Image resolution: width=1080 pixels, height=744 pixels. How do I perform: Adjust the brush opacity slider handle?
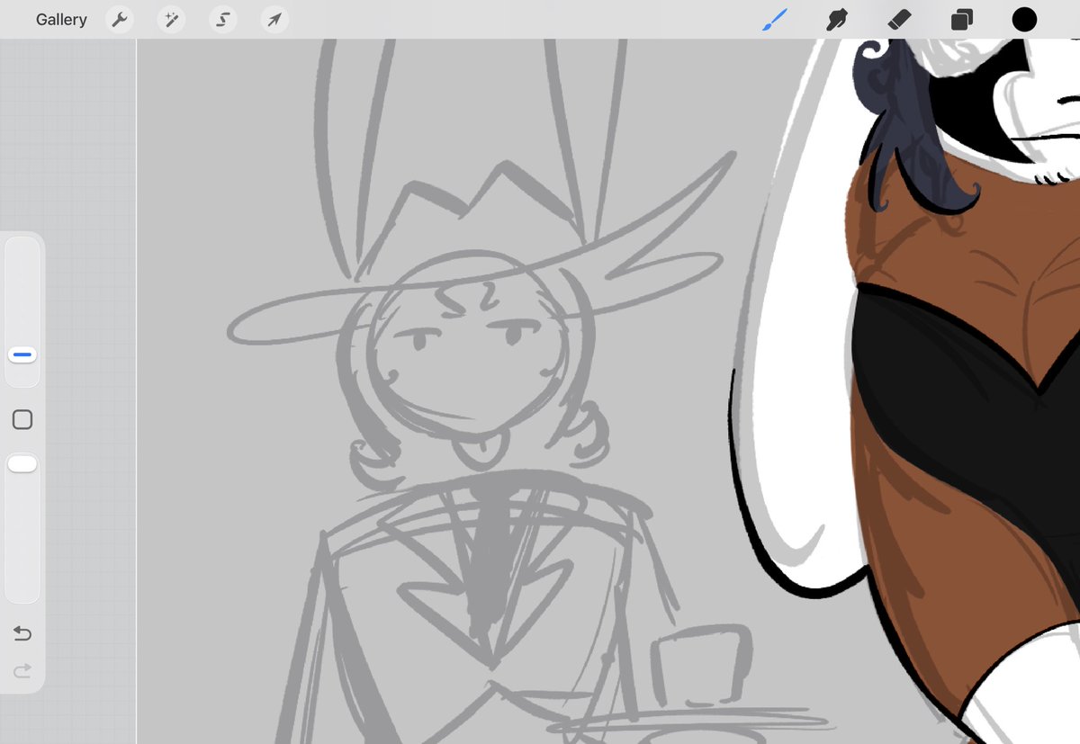point(22,464)
